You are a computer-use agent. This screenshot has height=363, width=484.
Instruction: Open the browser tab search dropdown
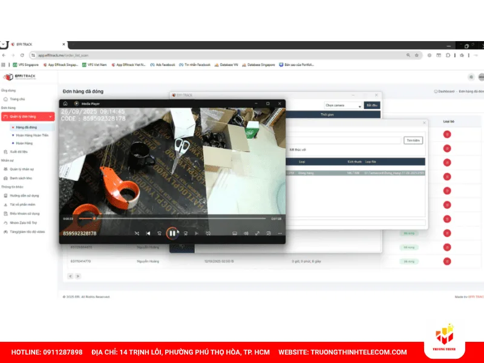coord(3,44)
